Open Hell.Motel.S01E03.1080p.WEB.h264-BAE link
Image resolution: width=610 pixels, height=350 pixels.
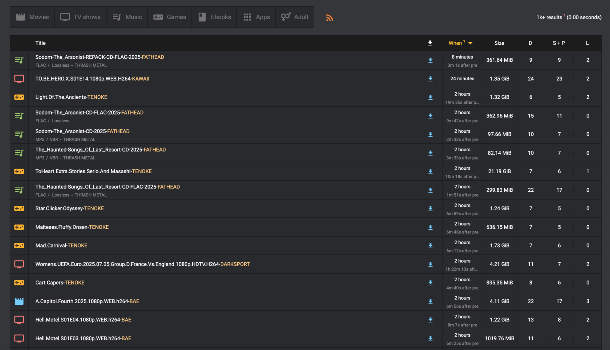(x=83, y=338)
